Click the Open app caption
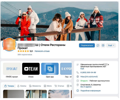 (50, 77)
